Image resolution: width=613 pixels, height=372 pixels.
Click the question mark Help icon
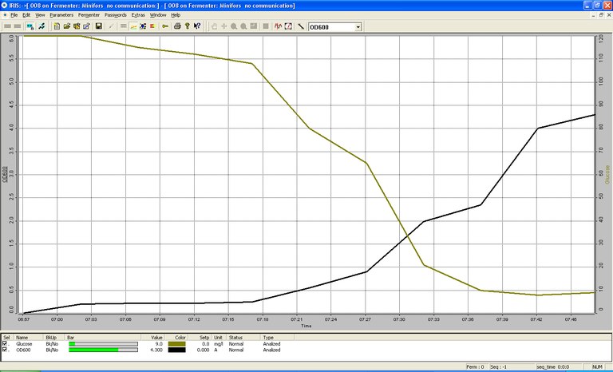coord(186,26)
